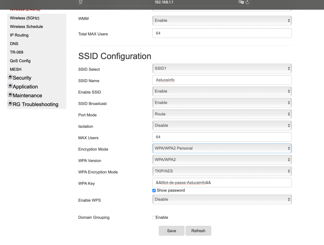The width and height of the screenshot is (324, 245).
Task: Click the Save button
Action: click(x=171, y=231)
